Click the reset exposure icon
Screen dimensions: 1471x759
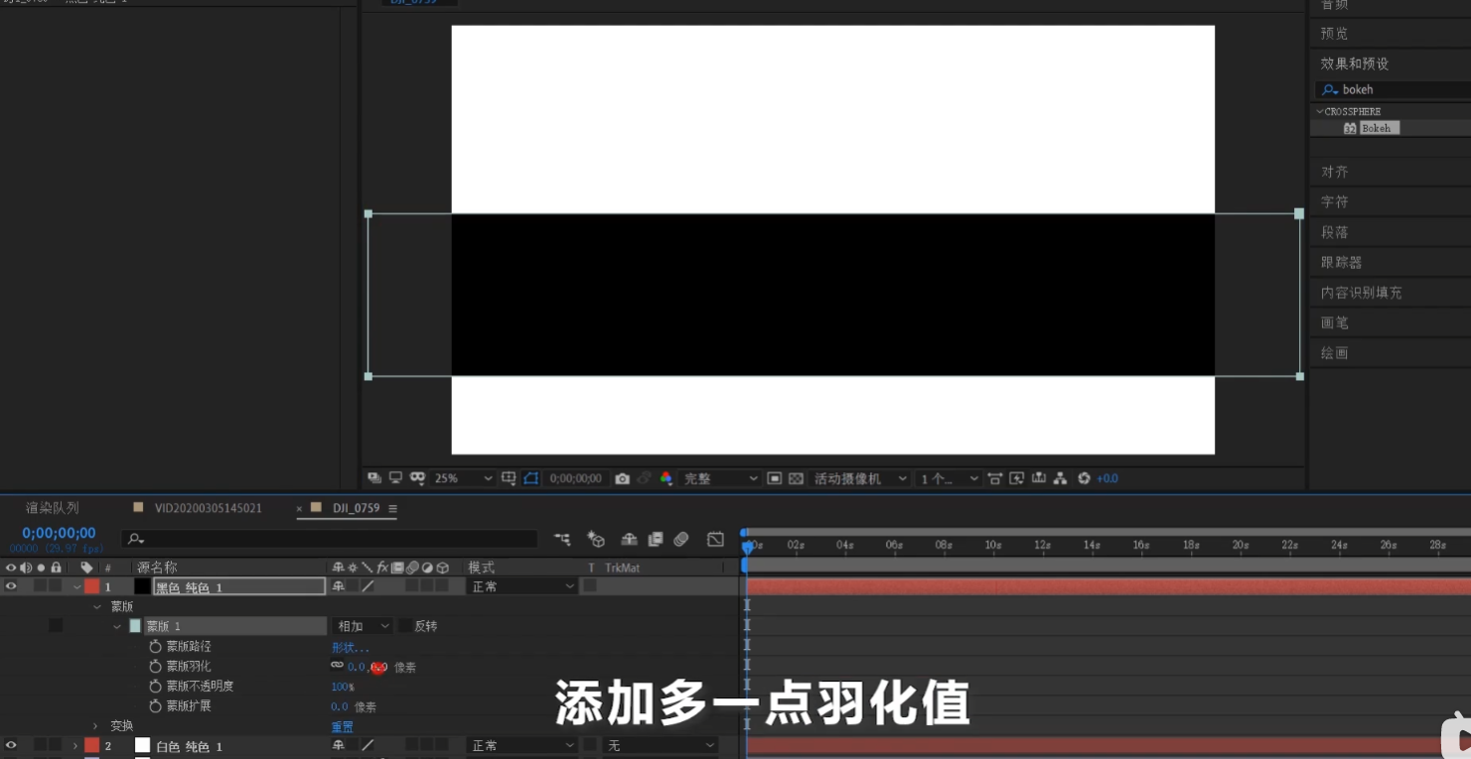pos(1084,478)
